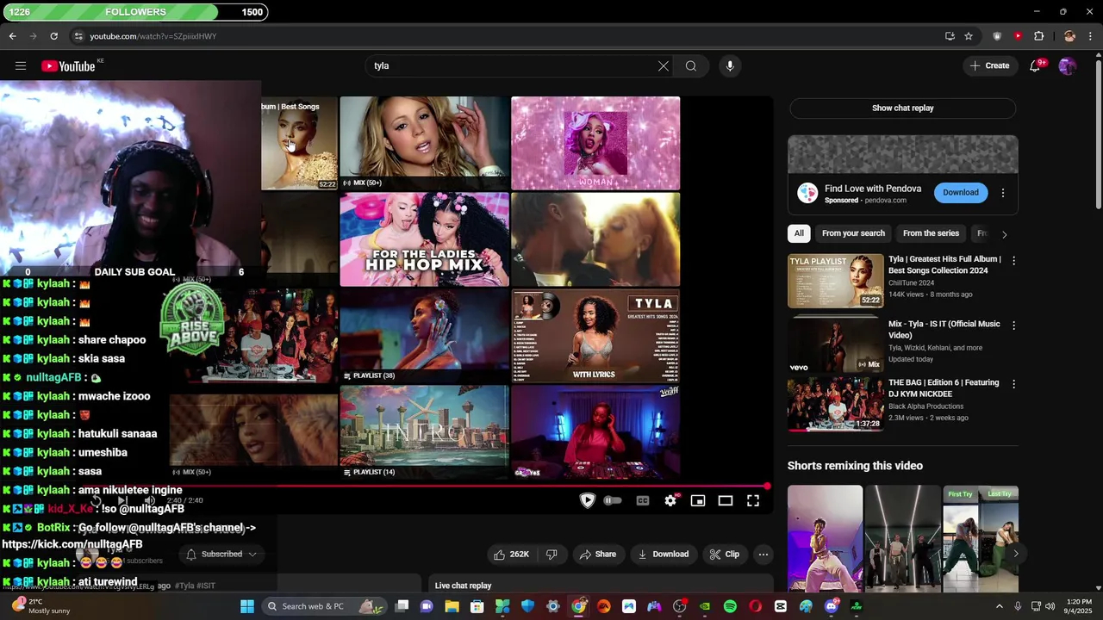Open the browser extensions puzzle icon
Screen dimensions: 1103x620
(1039, 36)
